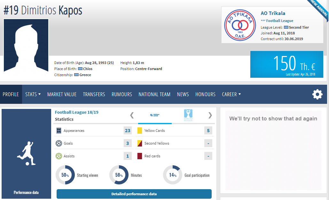329x200 pixels.
Task: Go to previous competition with left arrow
Action: [x=132, y=115]
